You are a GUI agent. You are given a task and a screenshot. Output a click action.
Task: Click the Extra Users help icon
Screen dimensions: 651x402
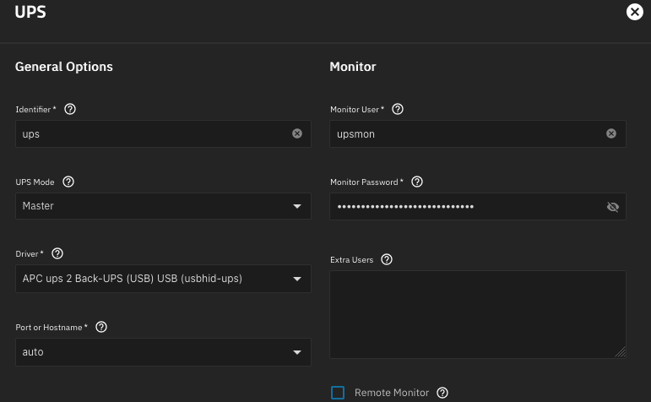(387, 259)
